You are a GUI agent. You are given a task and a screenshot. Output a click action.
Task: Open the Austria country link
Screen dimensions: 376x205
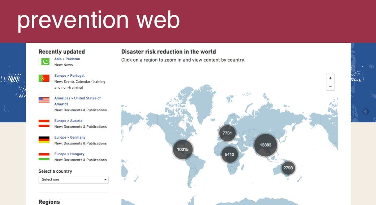tap(76, 121)
